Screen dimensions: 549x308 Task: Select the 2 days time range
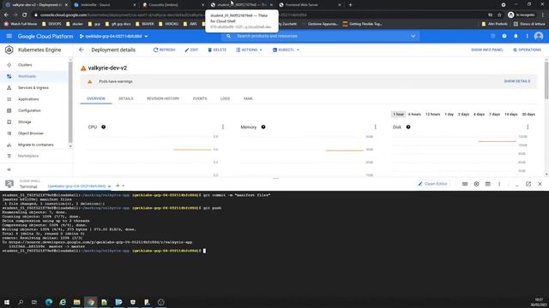pos(463,114)
